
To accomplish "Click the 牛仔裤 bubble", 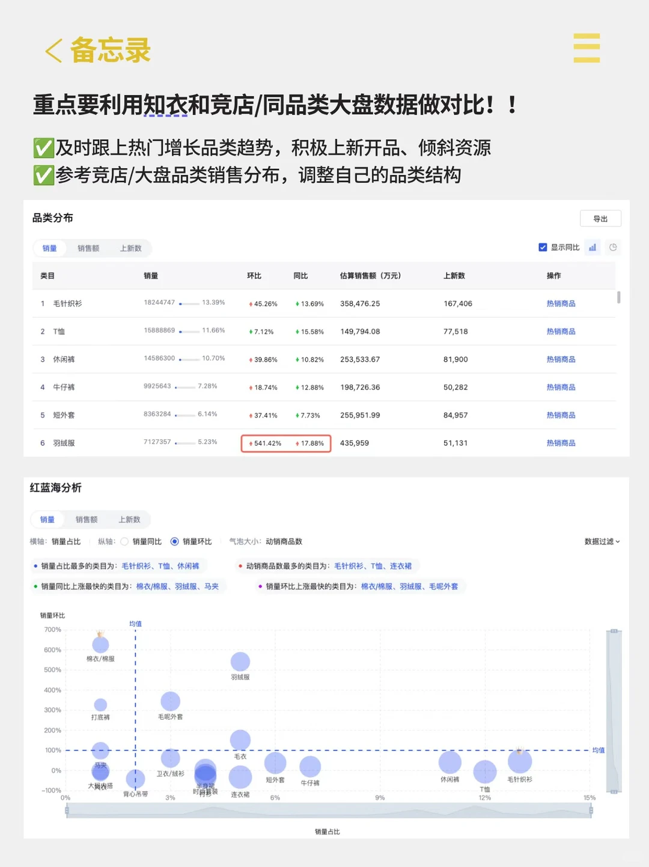I will (310, 767).
